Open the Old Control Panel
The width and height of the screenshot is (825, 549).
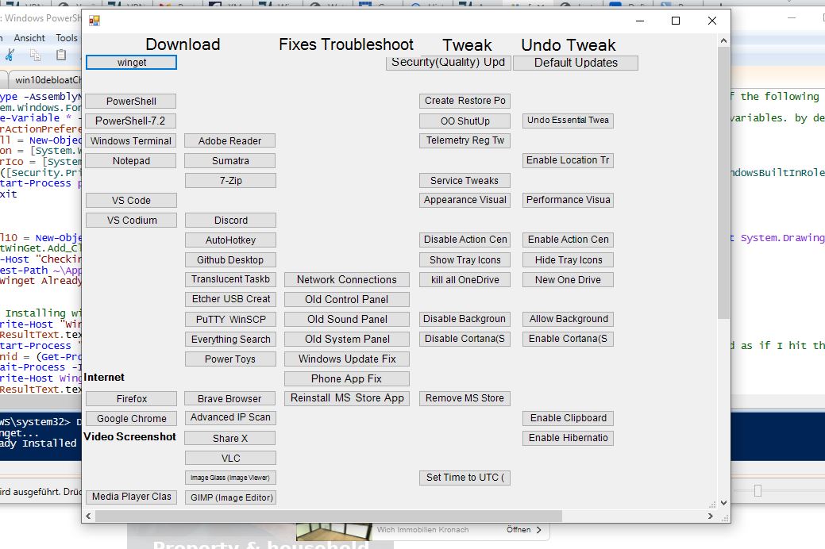[x=347, y=300]
